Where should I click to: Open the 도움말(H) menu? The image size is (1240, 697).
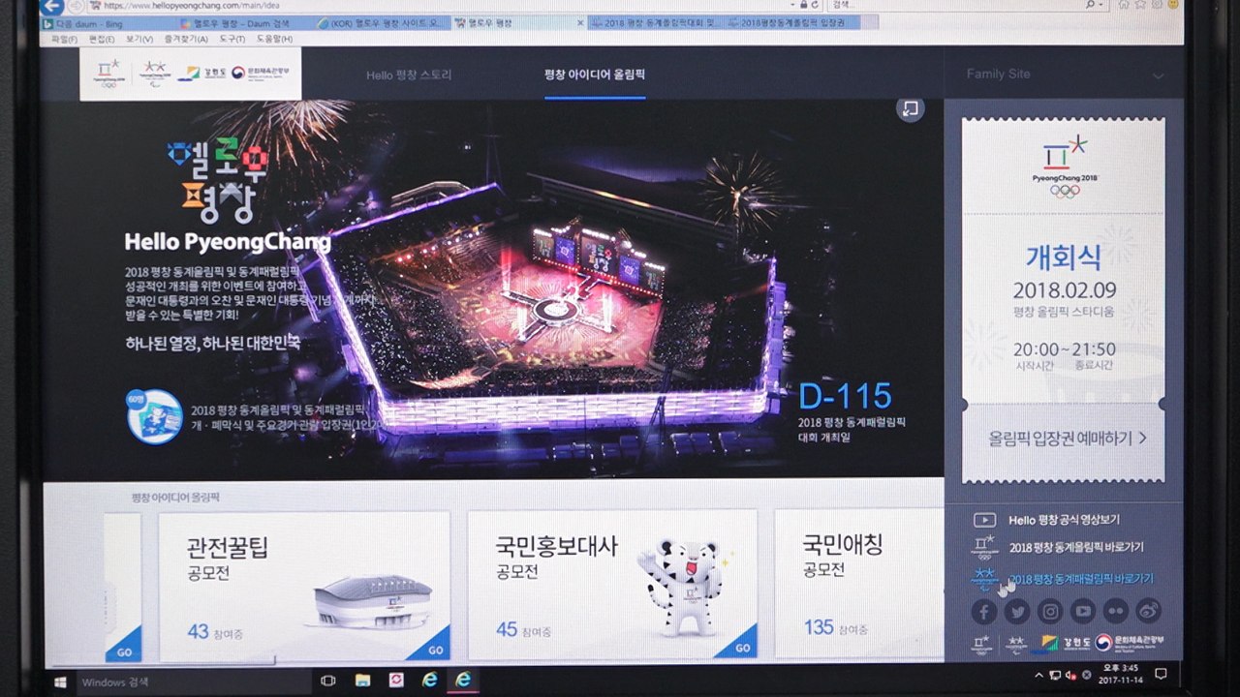click(273, 39)
